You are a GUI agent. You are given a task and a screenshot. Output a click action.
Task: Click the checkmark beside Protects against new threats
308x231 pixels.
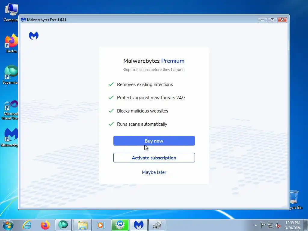[x=111, y=97]
